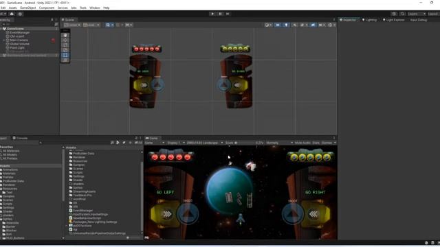Viewport: 440px width, 247px height.
Task: Open cloud services icon in toolbar
Action: click(12, 14)
